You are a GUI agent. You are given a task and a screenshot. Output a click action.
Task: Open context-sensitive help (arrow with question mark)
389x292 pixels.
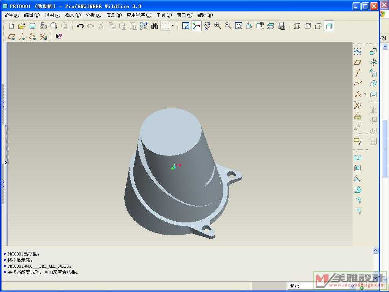coord(59,36)
